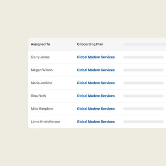Select the Sina Roth name cell
Image resolution: width=166 pixels, height=166 pixels.
click(38, 96)
